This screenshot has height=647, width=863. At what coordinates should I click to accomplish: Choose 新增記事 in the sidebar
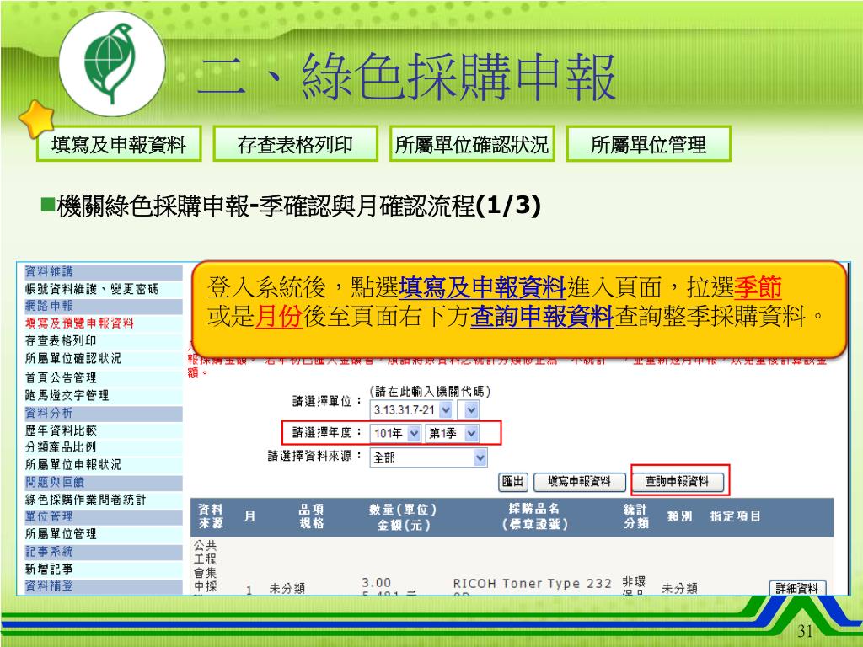[x=48, y=569]
